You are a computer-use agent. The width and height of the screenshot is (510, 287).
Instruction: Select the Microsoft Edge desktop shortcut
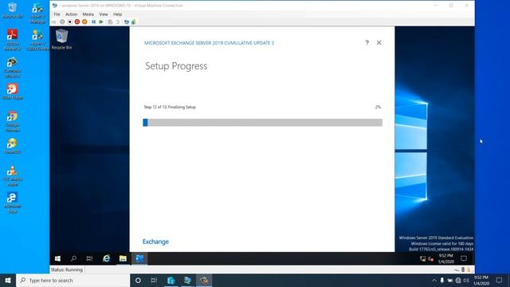(13, 202)
